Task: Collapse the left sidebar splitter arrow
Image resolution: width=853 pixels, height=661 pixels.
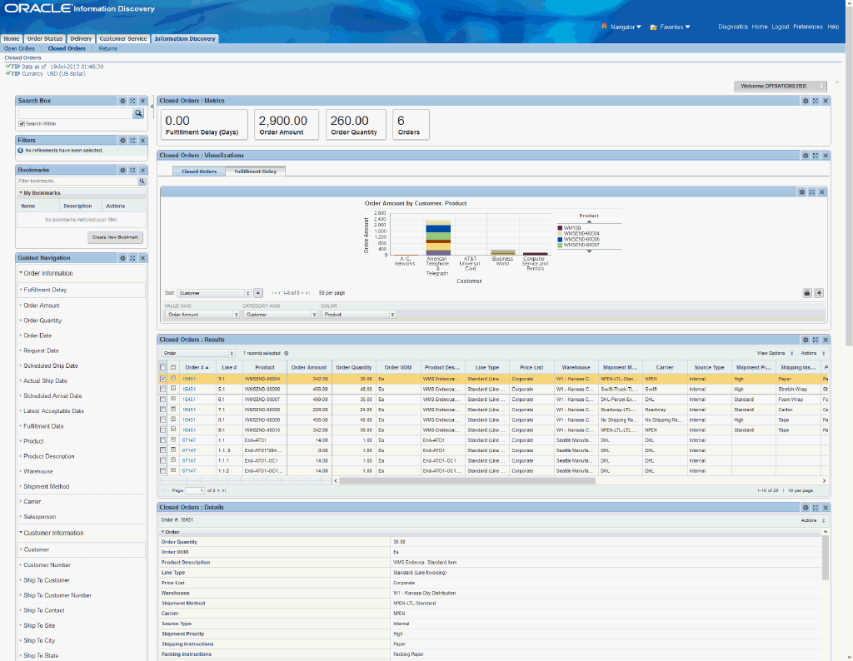Action: click(152, 107)
